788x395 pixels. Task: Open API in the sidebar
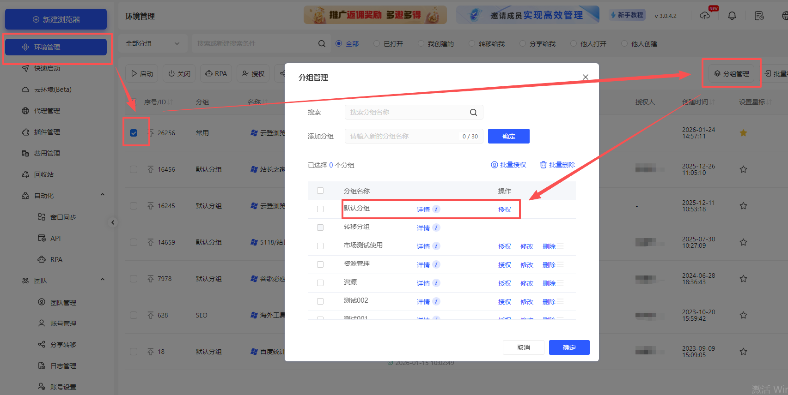55,238
